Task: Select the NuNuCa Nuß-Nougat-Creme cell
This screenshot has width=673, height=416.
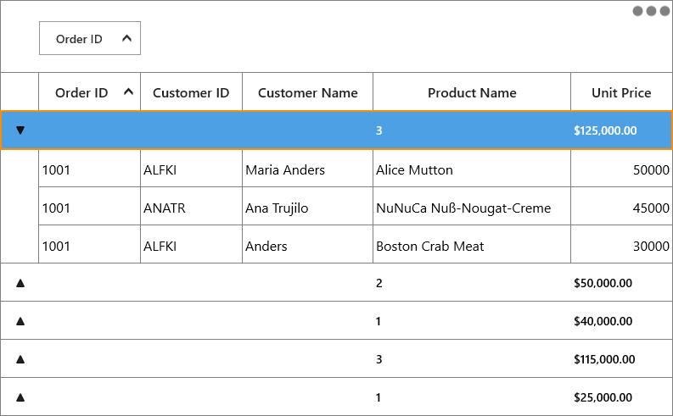Action: (472, 206)
